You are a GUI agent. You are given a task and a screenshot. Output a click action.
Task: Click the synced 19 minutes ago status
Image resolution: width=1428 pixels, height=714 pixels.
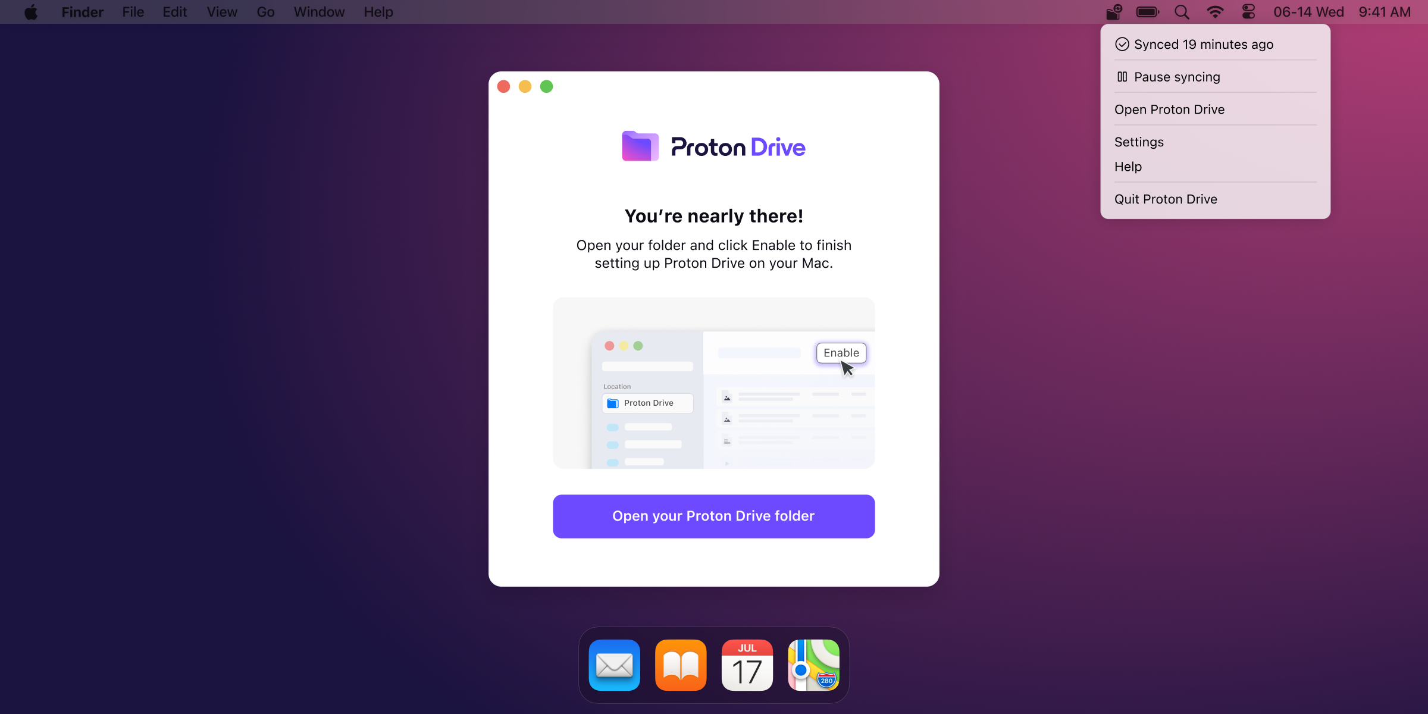coord(1202,43)
